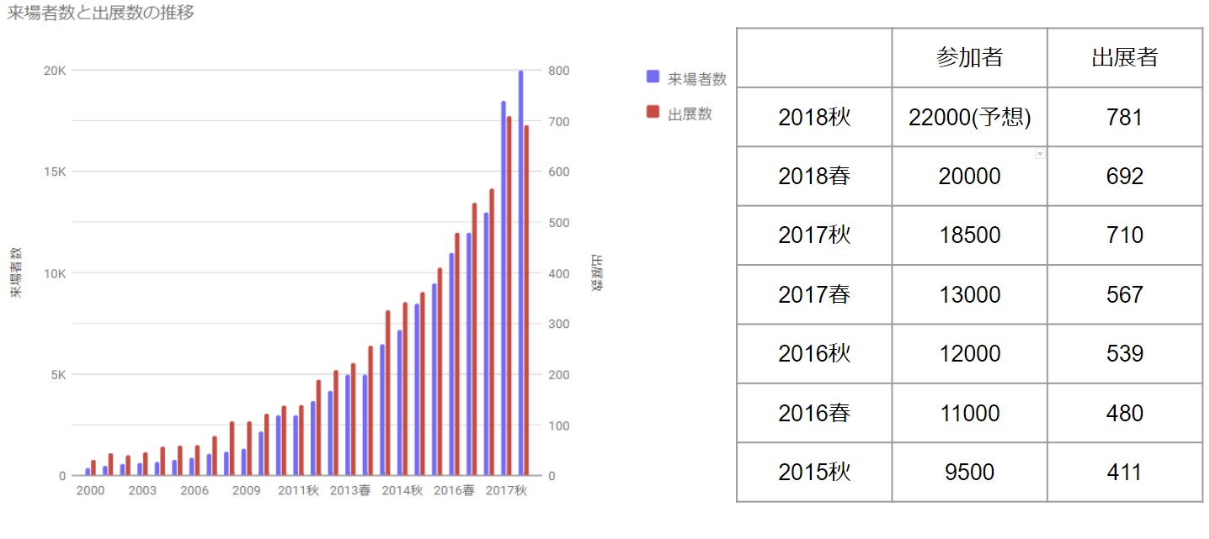Click the 2015秋 row label
The width and height of the screenshot is (1210, 539).
814,472
